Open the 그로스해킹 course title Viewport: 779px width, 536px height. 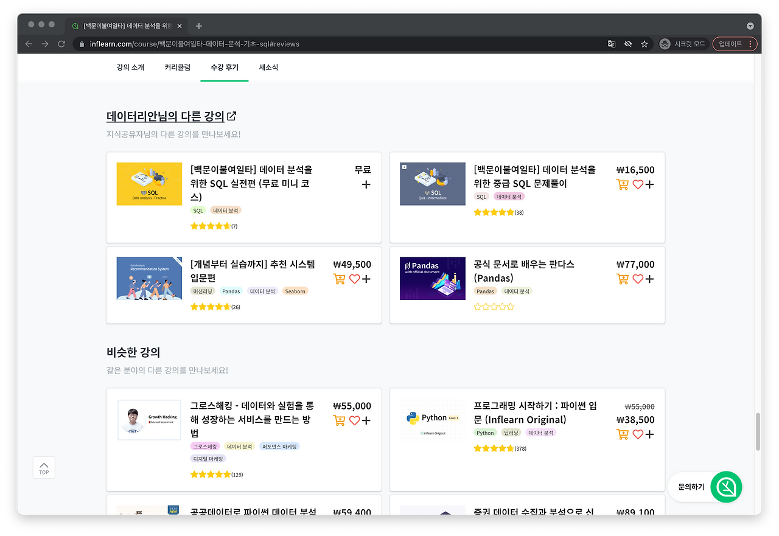pos(252,419)
